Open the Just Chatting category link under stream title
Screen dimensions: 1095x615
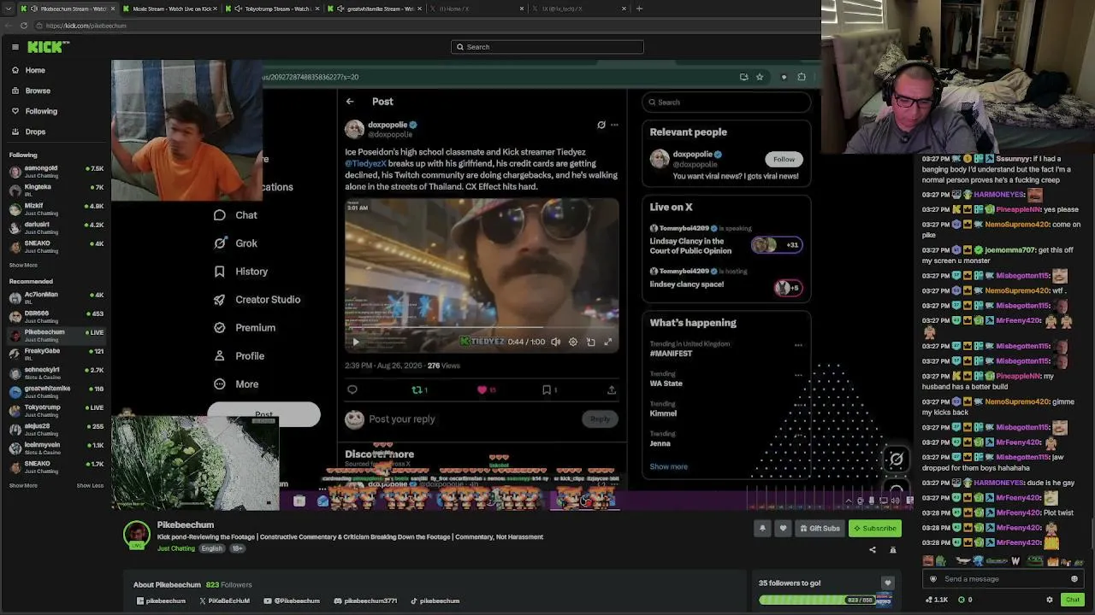point(176,548)
